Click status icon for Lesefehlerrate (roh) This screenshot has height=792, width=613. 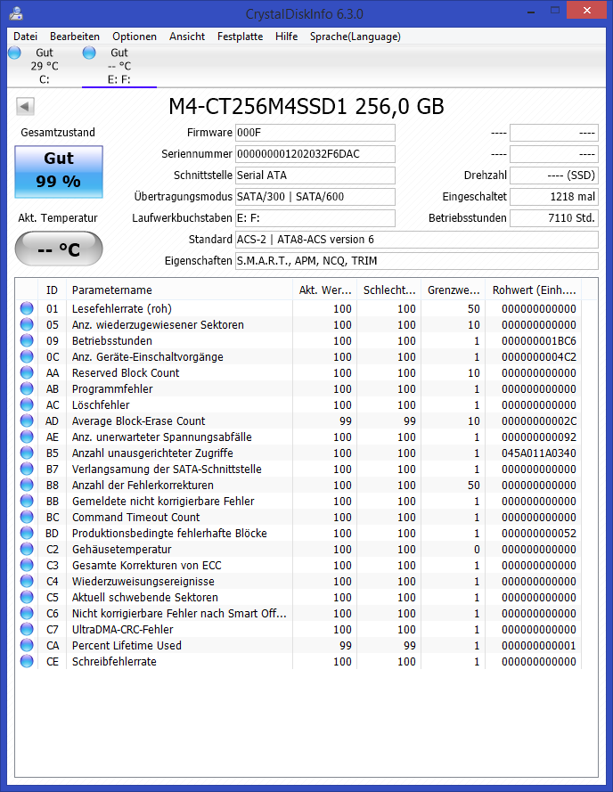pyautogui.click(x=27, y=308)
